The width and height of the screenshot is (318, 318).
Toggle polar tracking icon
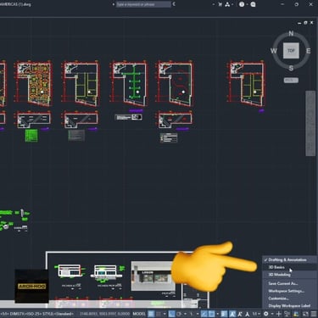[x=179, y=314]
